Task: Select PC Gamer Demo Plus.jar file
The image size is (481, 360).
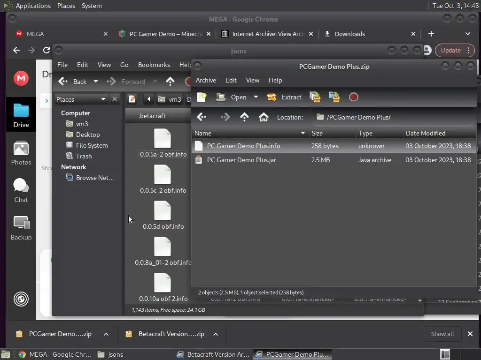Action: tap(334, 160)
